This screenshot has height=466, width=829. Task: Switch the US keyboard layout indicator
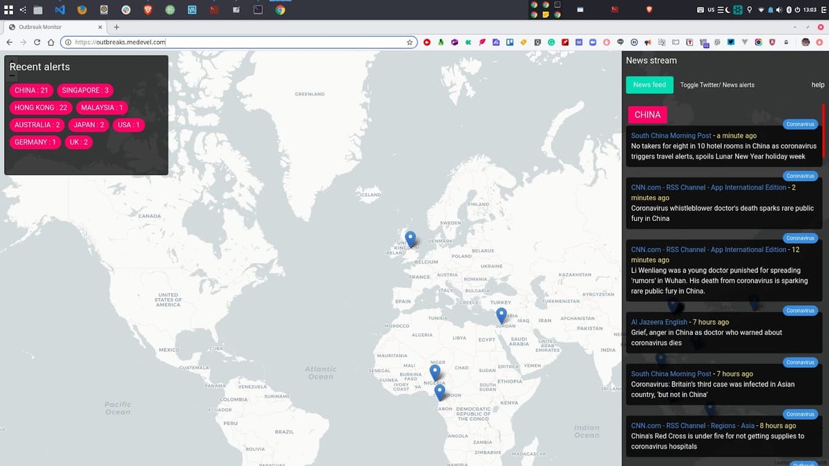point(710,10)
